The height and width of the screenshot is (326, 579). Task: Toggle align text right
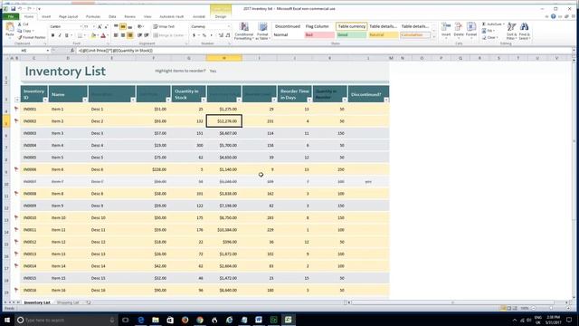130,35
